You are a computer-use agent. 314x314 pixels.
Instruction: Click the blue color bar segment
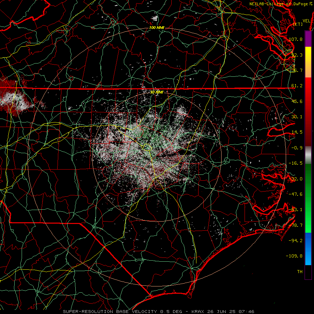pyautogui.click(x=308, y=249)
